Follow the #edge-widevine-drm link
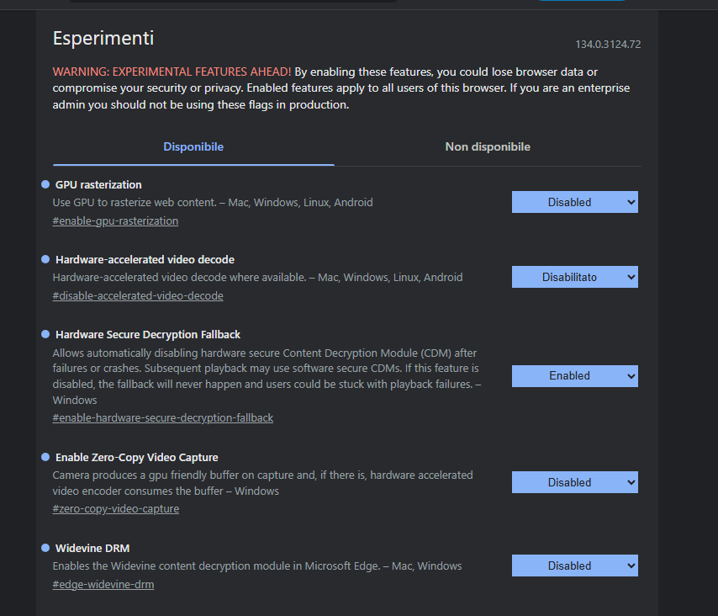Image resolution: width=718 pixels, height=616 pixels. point(103,585)
